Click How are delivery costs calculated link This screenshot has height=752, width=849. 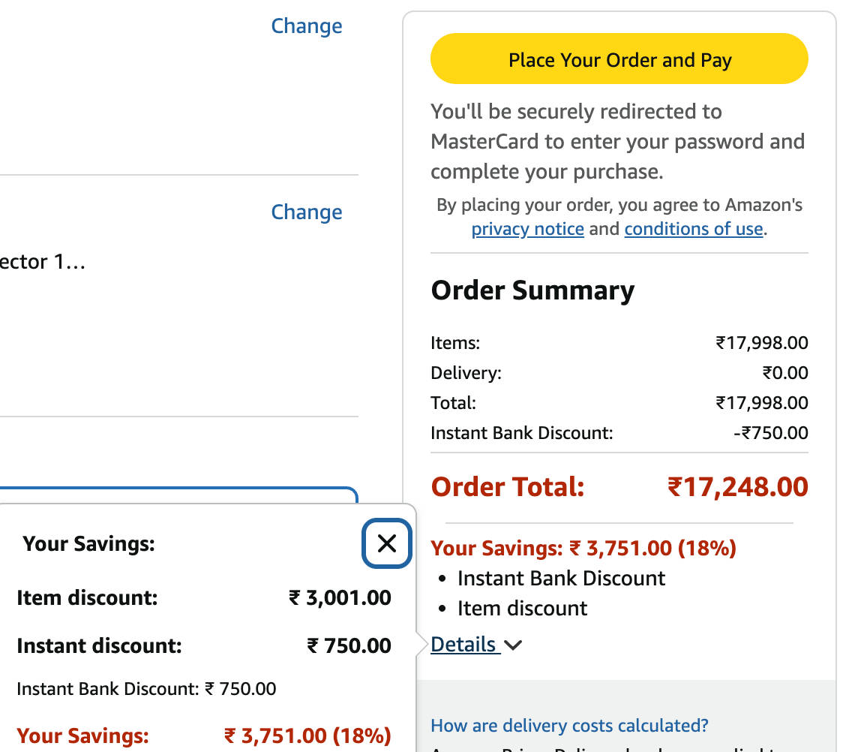[569, 726]
